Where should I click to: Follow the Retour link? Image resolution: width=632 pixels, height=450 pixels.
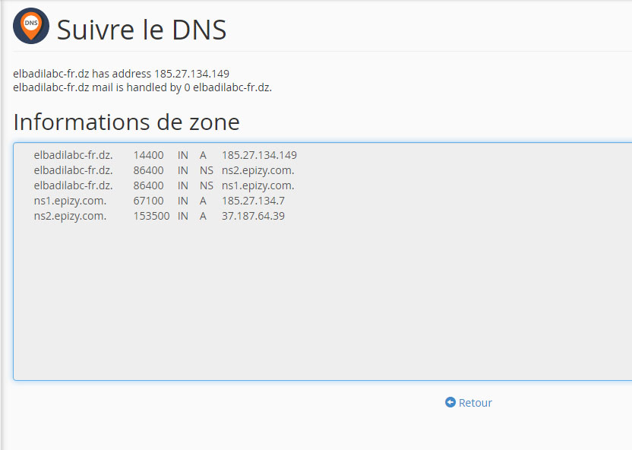[x=476, y=403]
